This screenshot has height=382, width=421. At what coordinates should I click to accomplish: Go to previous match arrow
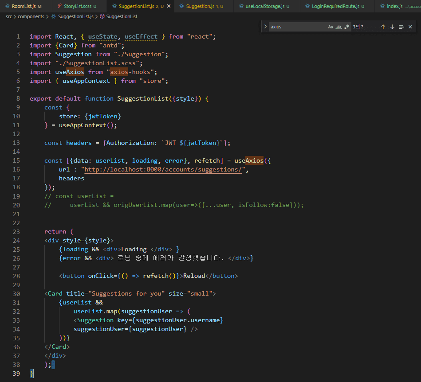pyautogui.click(x=383, y=27)
